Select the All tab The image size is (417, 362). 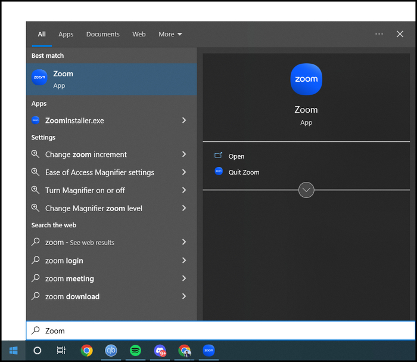click(42, 34)
